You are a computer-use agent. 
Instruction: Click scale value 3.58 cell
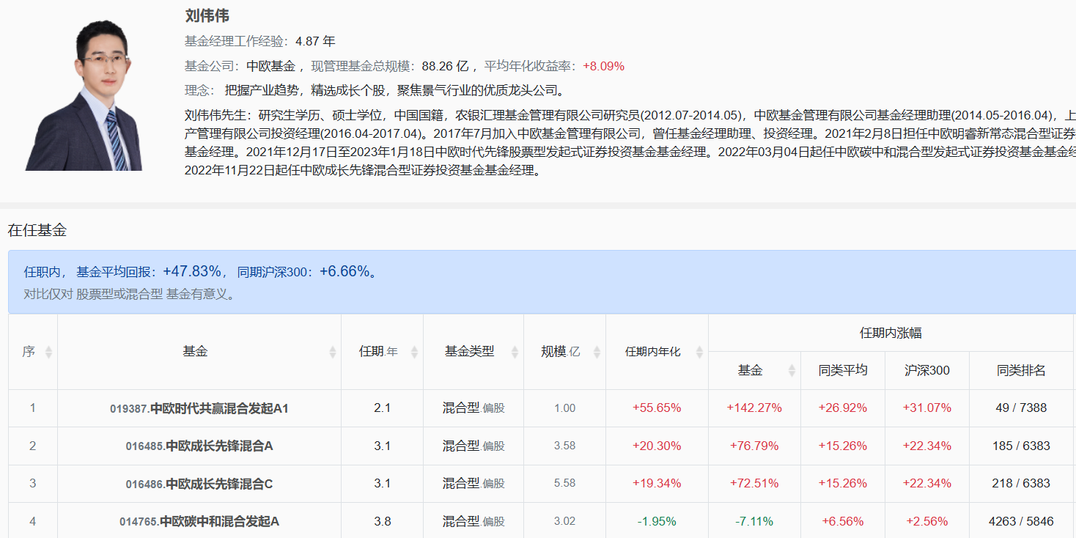(564, 446)
